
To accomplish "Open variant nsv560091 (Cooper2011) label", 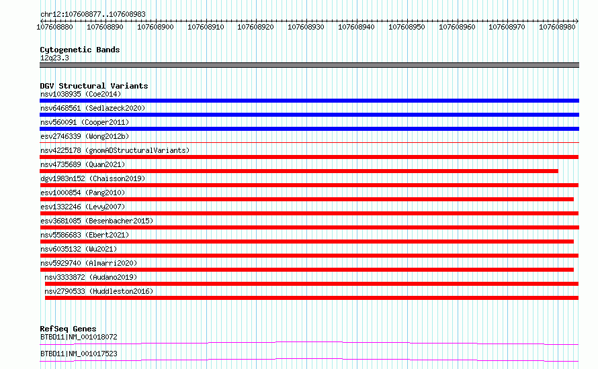I will pyautogui.click(x=85, y=122).
